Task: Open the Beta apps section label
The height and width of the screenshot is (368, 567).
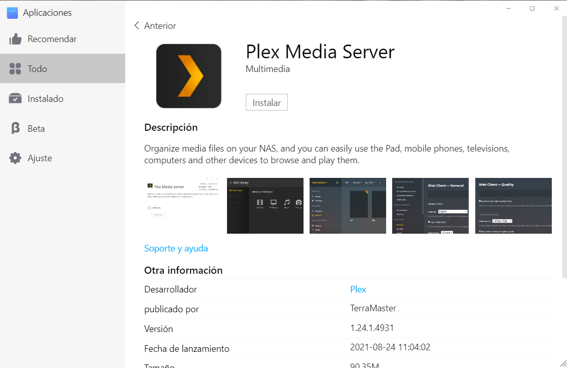Action: (x=36, y=128)
